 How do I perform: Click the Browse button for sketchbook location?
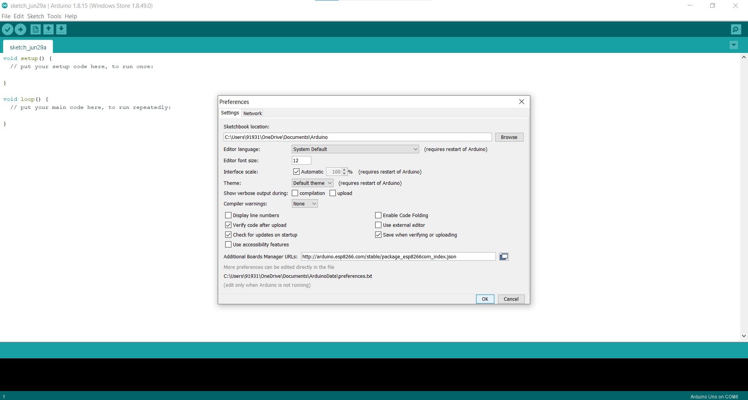[x=509, y=137]
